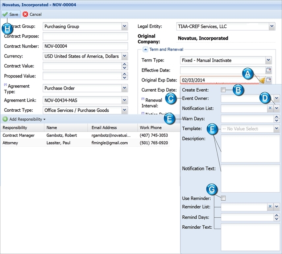Select the Attorney responsibility row

[85, 143]
